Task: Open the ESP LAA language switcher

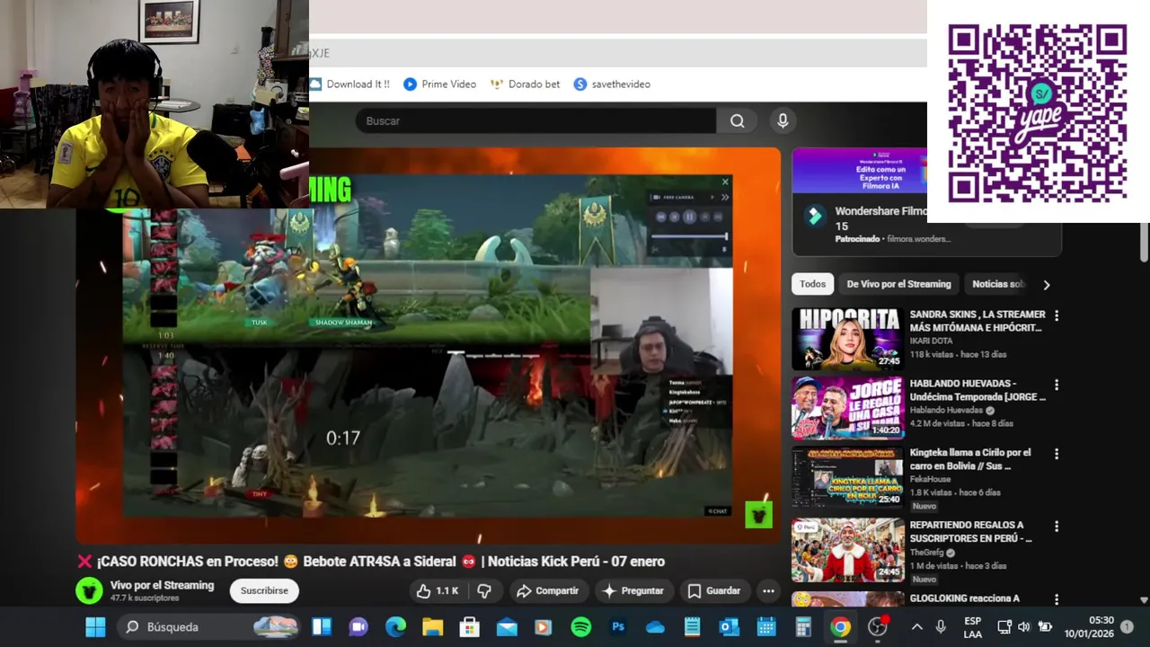Action: click(973, 627)
